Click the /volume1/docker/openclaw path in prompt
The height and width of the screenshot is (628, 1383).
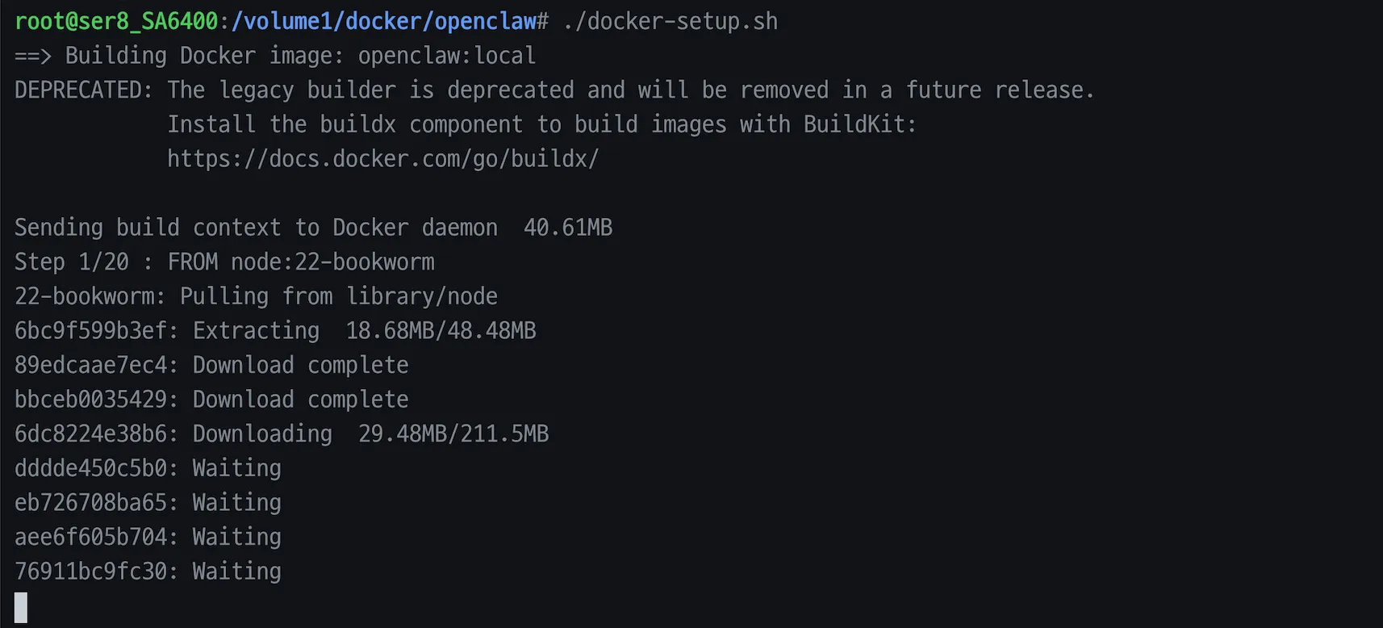pos(383,22)
